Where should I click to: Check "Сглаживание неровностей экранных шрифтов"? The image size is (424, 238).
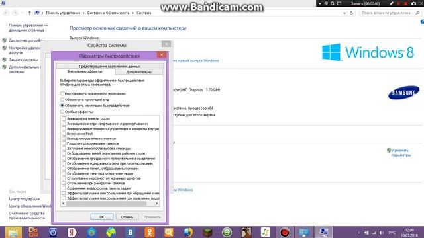pos(64,178)
